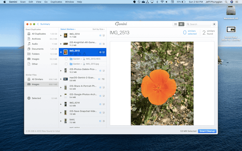Screen dimensions: 242x151
Task: Click the flower preview image
Action: click(162, 83)
